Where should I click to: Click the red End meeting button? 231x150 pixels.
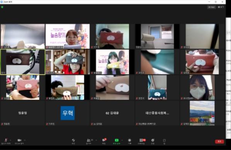(x=219, y=141)
